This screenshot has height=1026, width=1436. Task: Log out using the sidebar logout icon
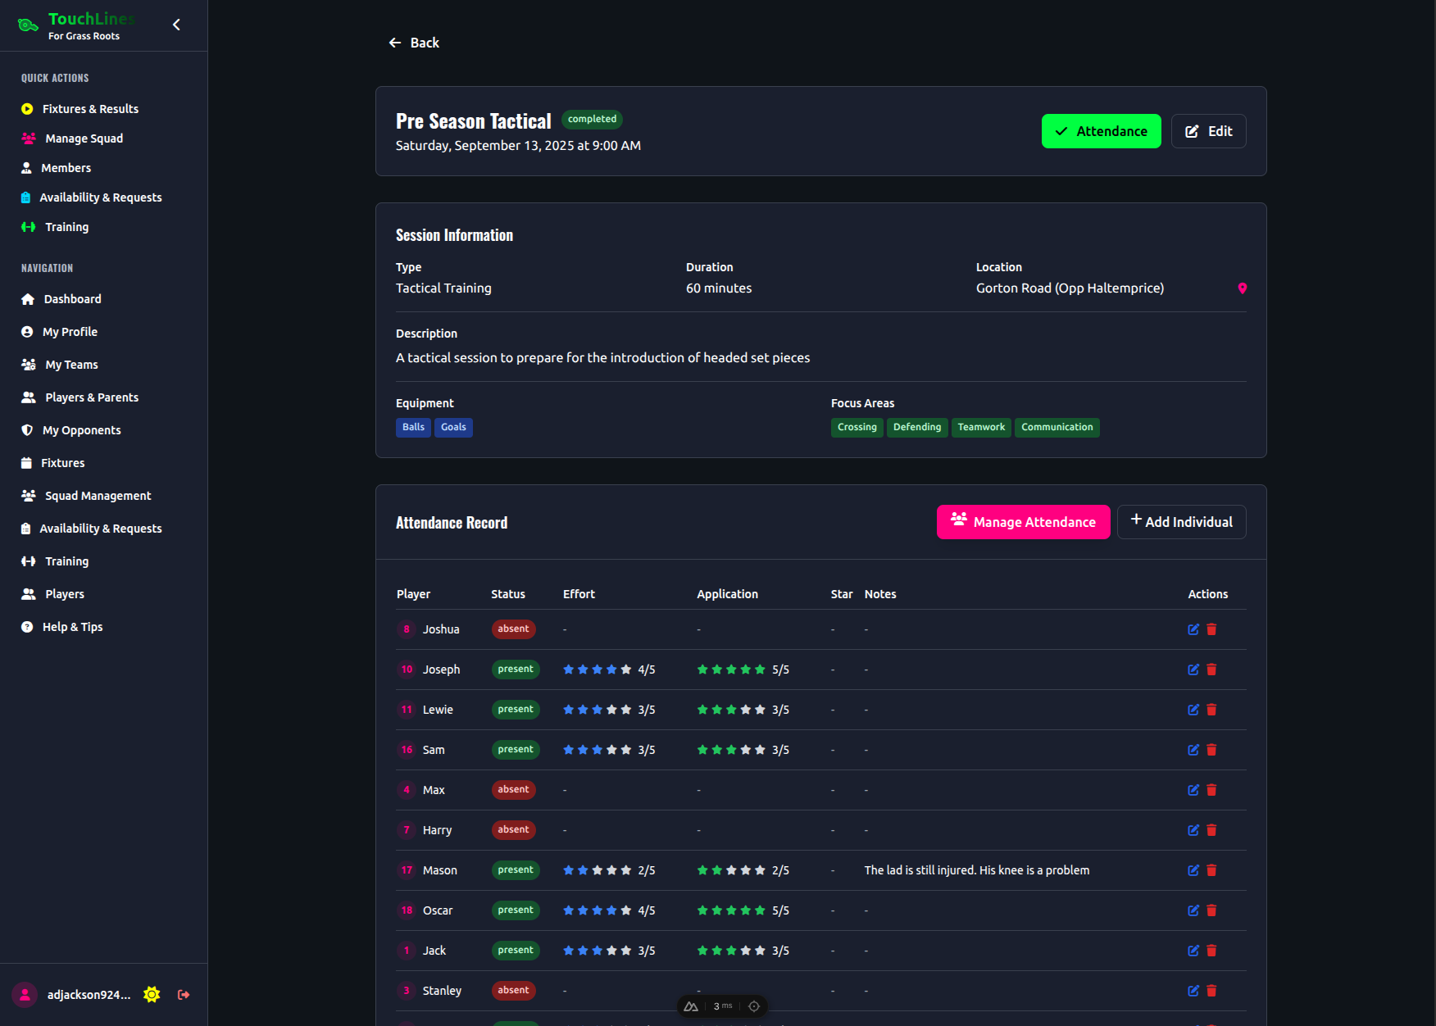184,994
